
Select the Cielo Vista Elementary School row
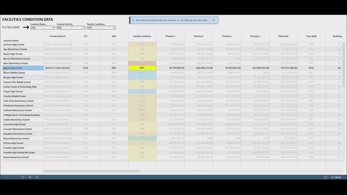click(19, 101)
